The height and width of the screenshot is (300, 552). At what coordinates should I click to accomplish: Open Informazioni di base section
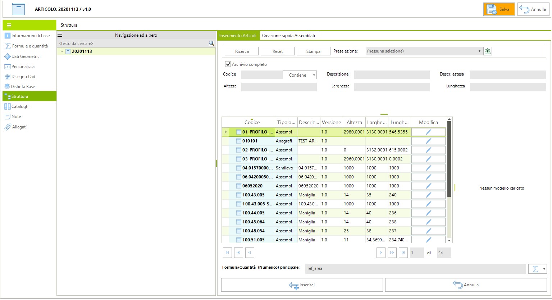click(29, 36)
